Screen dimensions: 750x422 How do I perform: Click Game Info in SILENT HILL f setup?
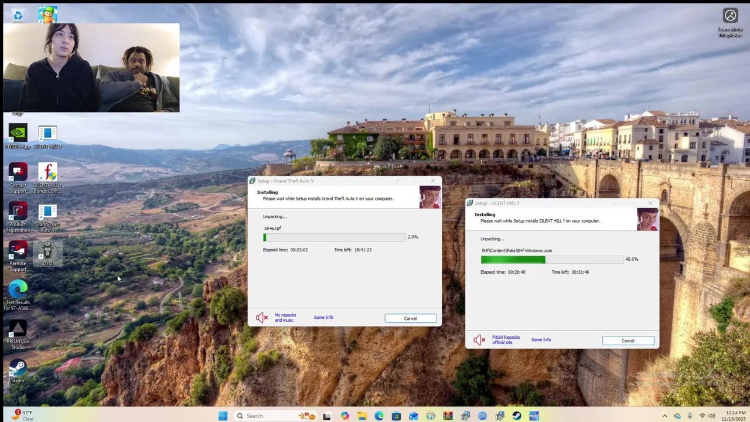[x=541, y=340]
